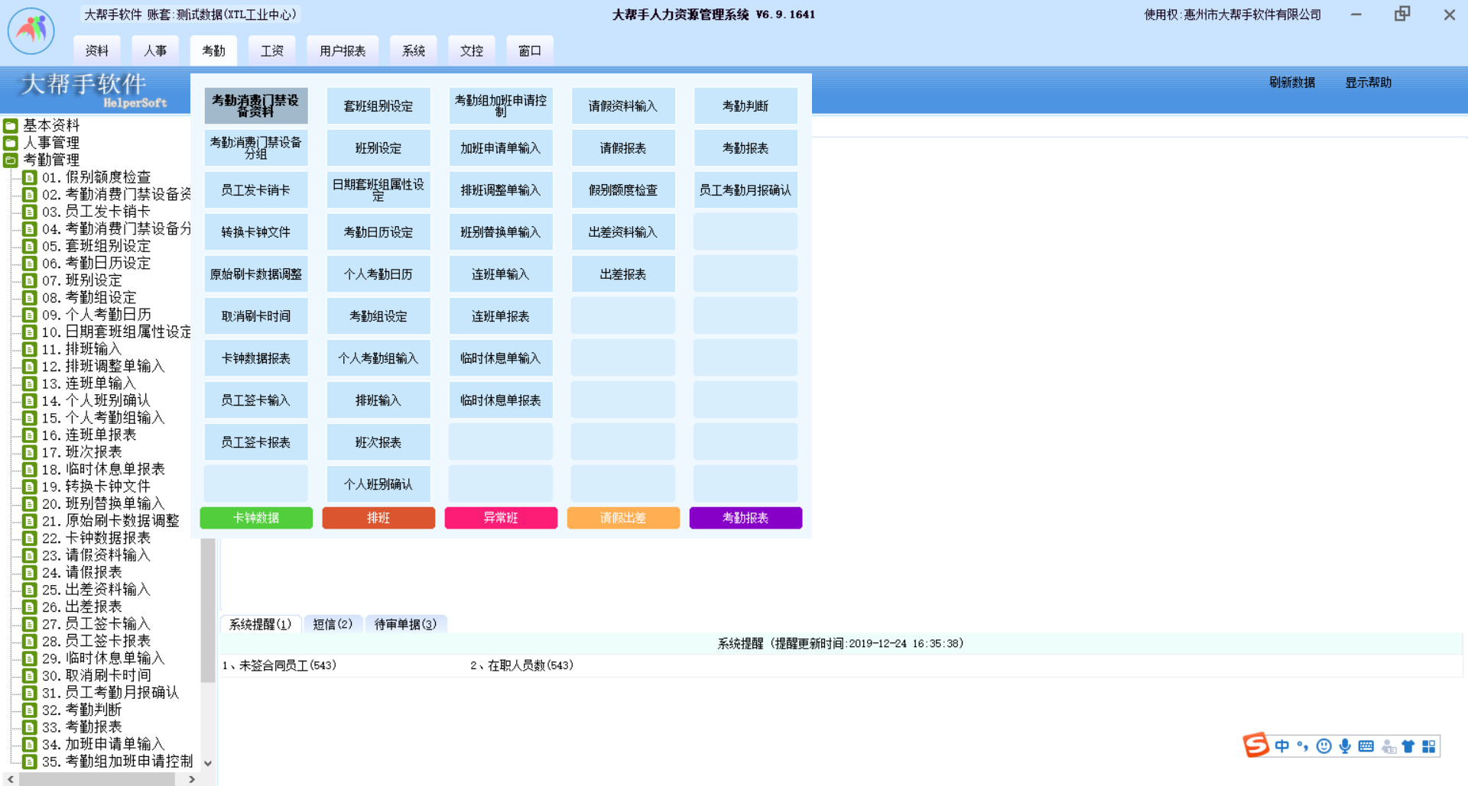Expand the 人事管理 folder
The image size is (1468, 786).
click(x=11, y=143)
